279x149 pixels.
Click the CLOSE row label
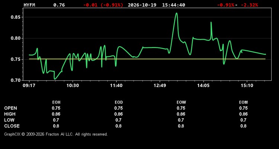[12, 126]
